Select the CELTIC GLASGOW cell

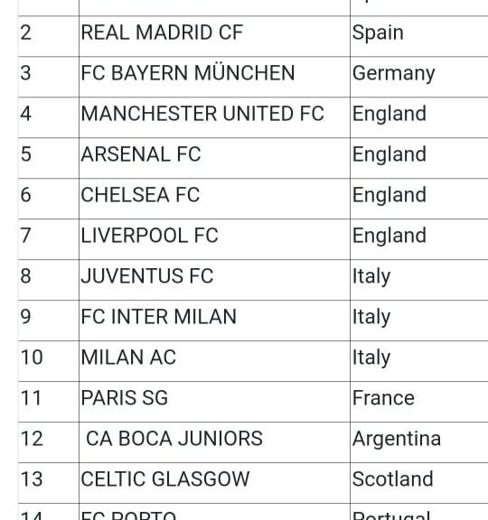pyautogui.click(x=214, y=483)
